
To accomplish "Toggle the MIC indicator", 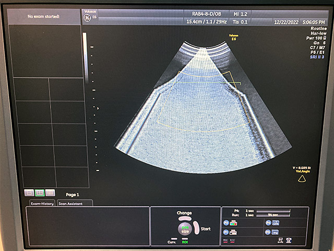I will 225,241.
